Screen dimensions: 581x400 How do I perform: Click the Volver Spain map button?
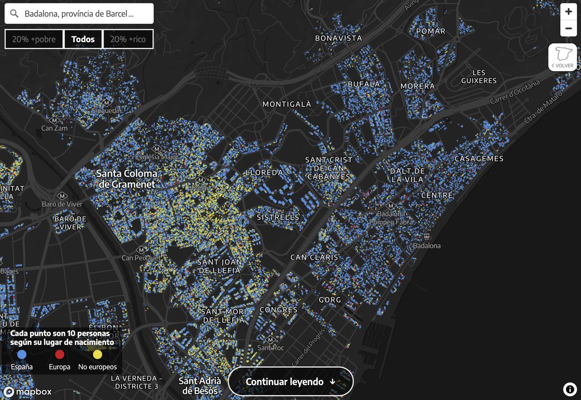coord(563,57)
